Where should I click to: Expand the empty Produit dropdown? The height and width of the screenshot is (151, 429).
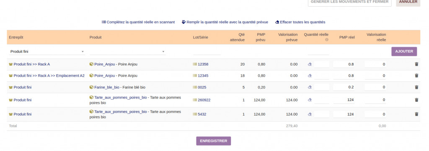click(x=127, y=51)
